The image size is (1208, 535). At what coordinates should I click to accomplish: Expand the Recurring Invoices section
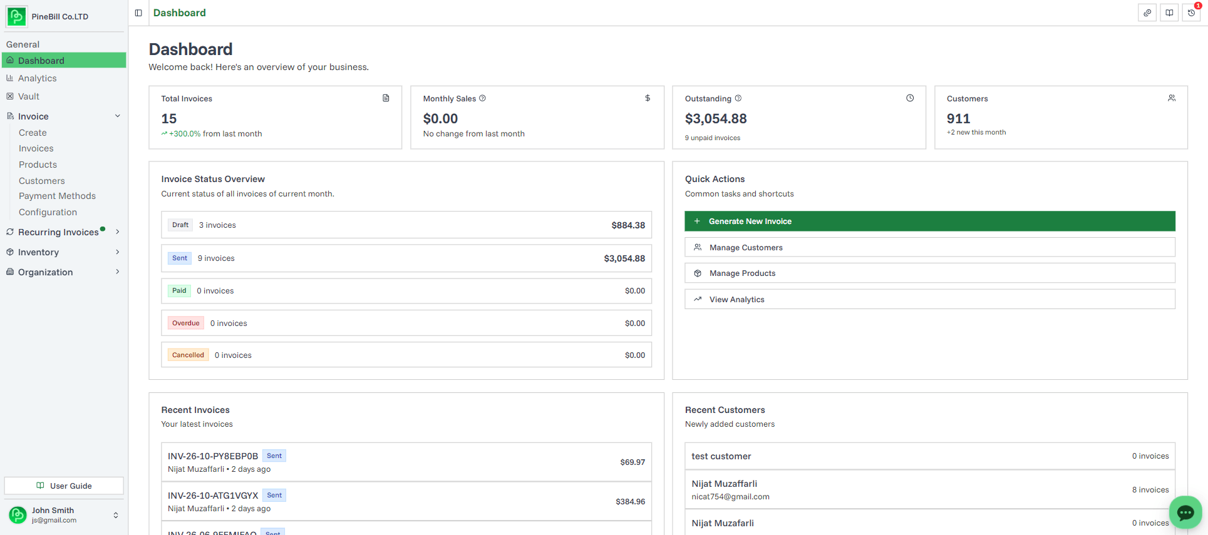pyautogui.click(x=117, y=232)
